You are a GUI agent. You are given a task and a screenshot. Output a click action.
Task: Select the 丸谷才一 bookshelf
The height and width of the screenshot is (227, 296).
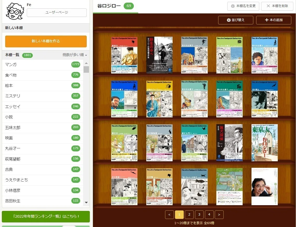tap(42, 149)
